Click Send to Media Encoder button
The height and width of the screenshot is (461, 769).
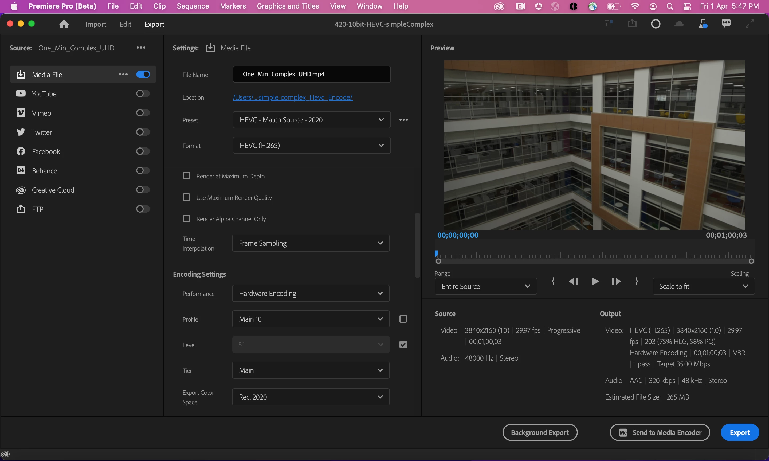pos(660,432)
